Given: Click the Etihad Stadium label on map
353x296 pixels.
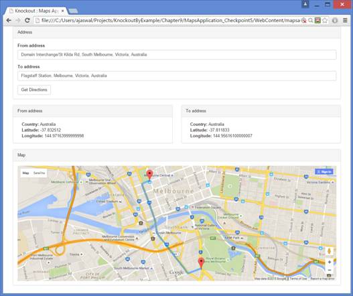Looking at the screenshot, I should click(107, 201).
